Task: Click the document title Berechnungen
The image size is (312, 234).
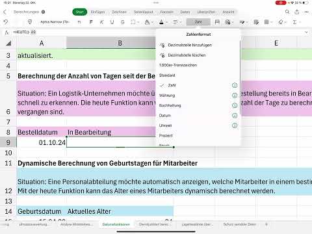Action: [x=27, y=12]
